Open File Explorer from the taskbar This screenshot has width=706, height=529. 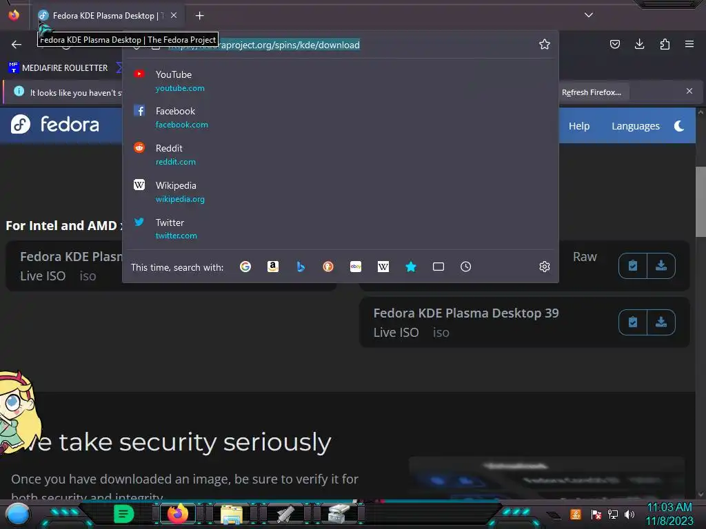232,514
